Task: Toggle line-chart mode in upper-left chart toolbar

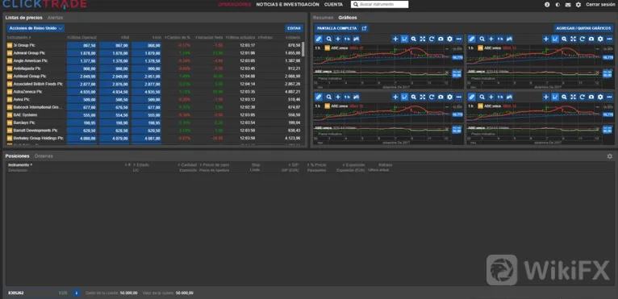Action: (404, 39)
